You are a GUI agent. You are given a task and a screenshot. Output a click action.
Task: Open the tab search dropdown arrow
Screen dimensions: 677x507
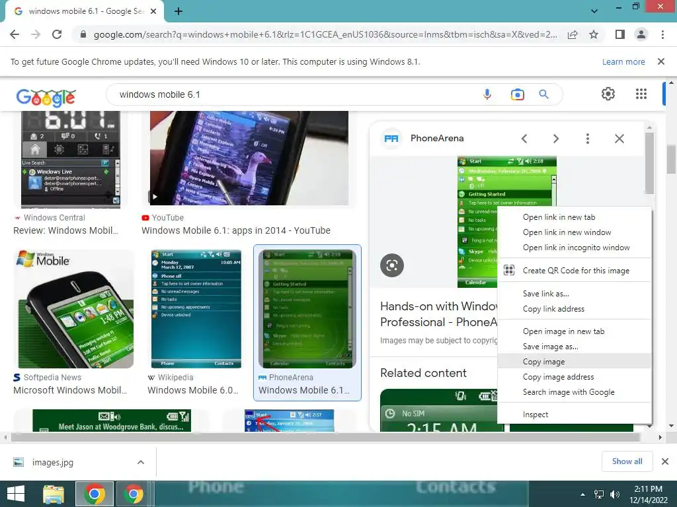point(594,11)
